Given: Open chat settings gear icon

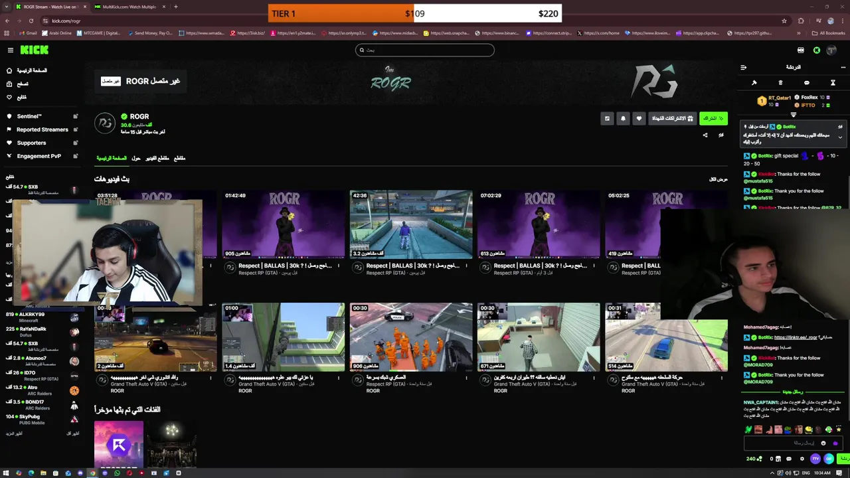Looking at the screenshot, I should [802, 459].
